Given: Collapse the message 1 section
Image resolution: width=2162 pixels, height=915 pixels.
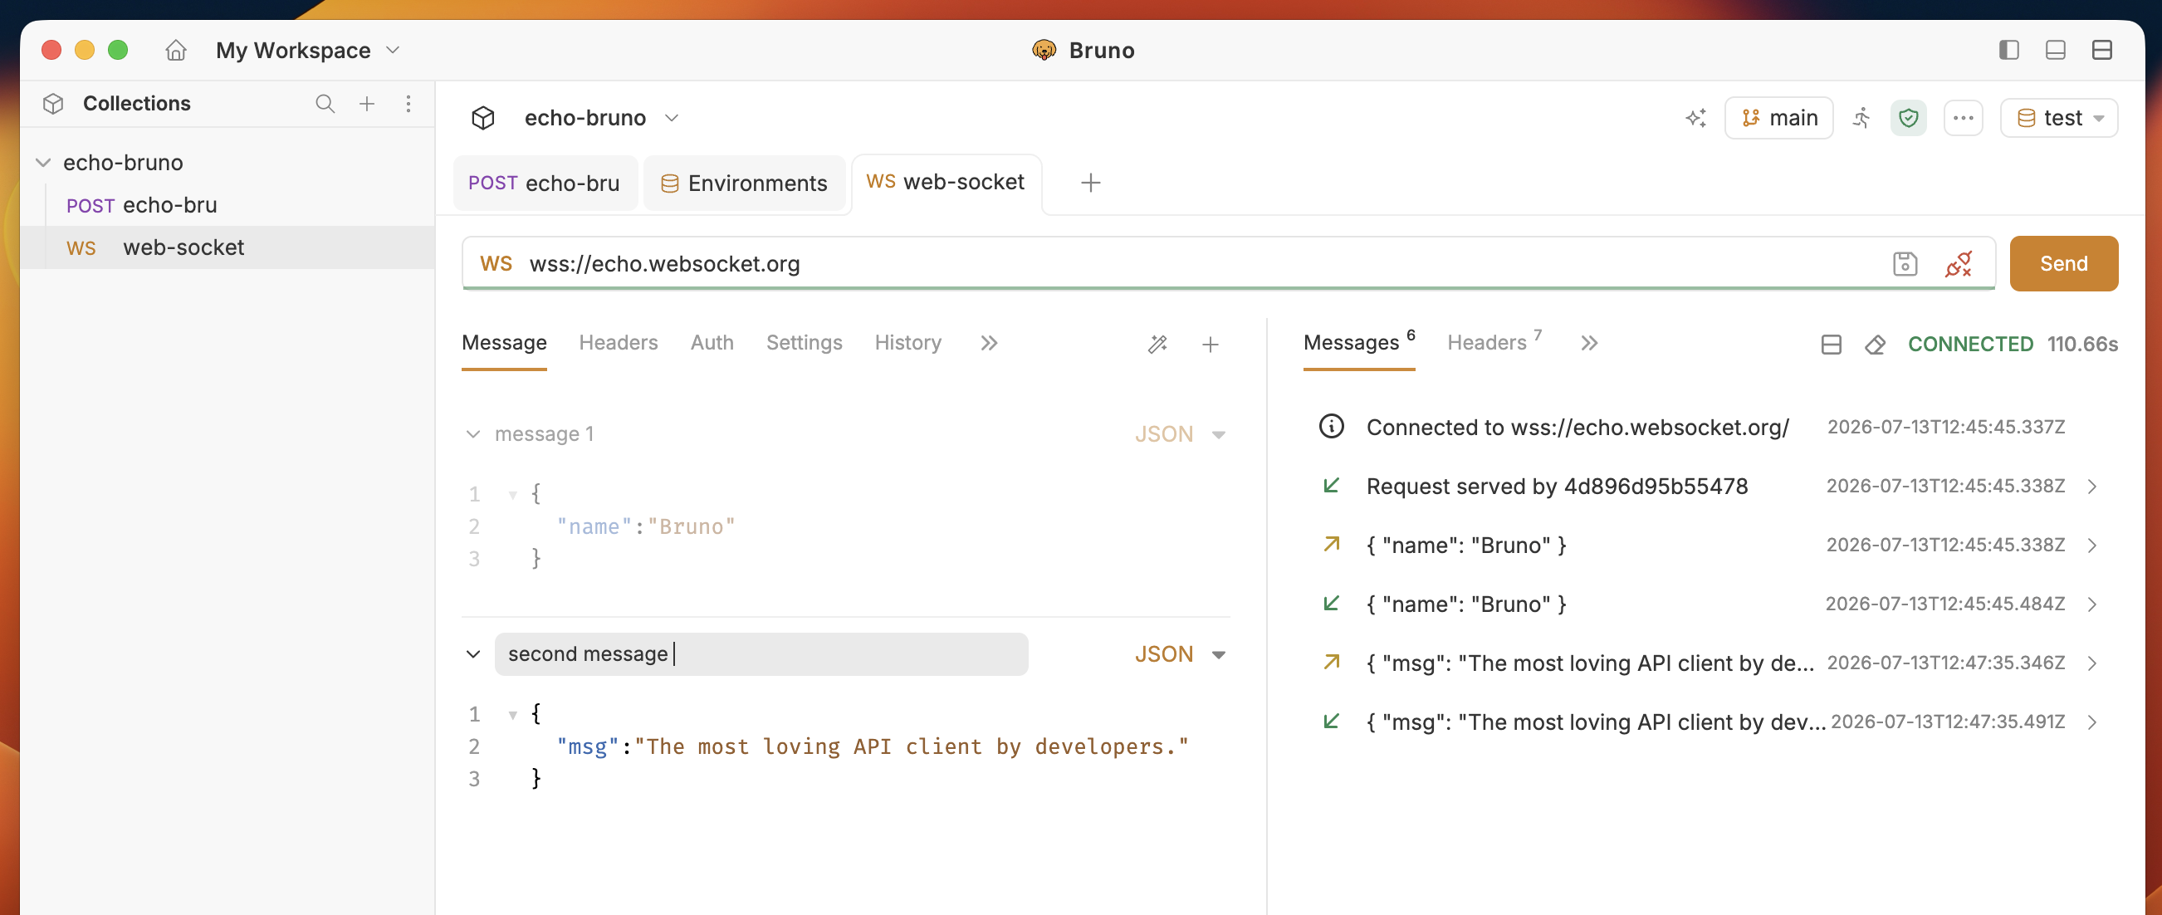Looking at the screenshot, I should click(473, 434).
